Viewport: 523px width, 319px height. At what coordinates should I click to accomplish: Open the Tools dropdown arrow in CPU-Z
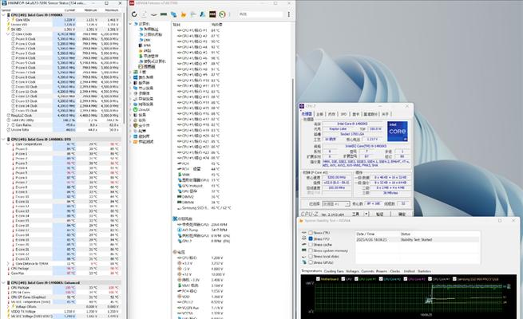point(366,214)
